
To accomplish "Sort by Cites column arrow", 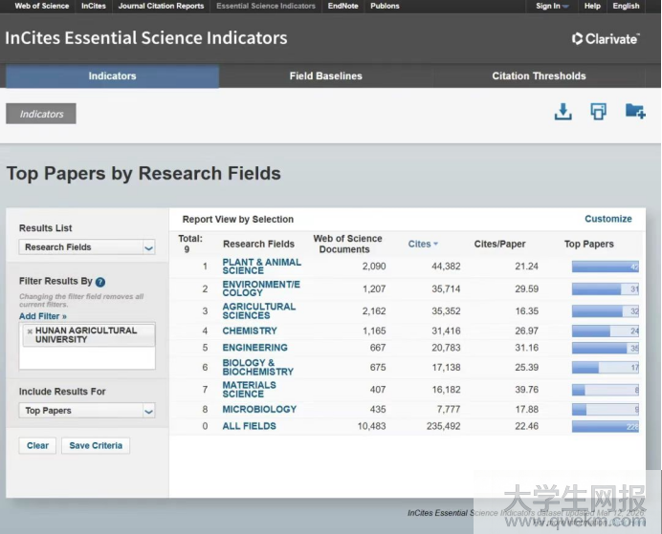I will coord(436,245).
